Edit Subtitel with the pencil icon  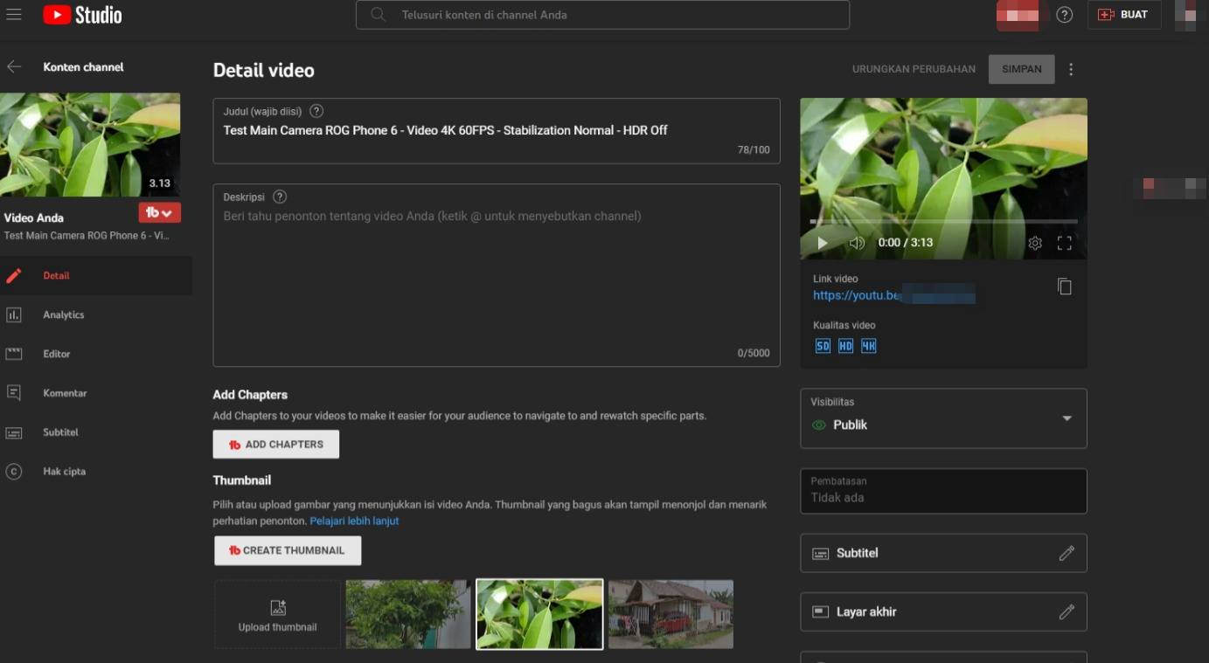(x=1067, y=553)
